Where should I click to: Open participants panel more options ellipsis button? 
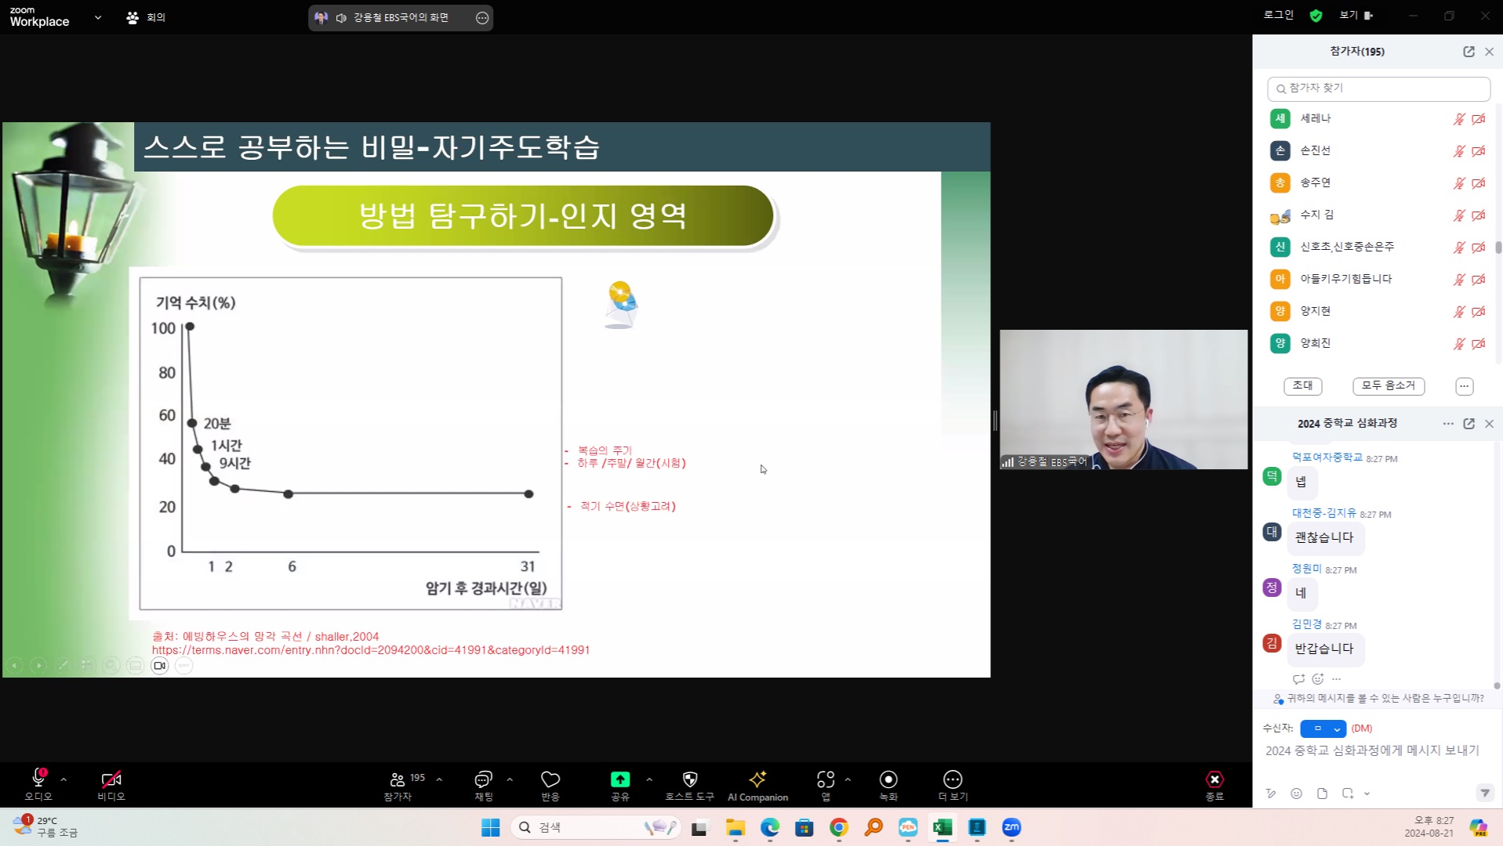[x=1464, y=386]
